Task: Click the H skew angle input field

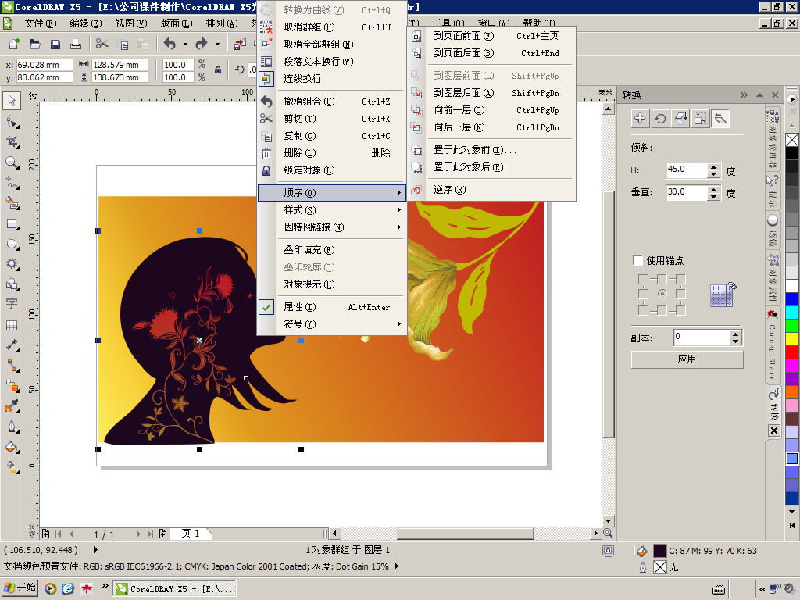Action: pyautogui.click(x=687, y=170)
